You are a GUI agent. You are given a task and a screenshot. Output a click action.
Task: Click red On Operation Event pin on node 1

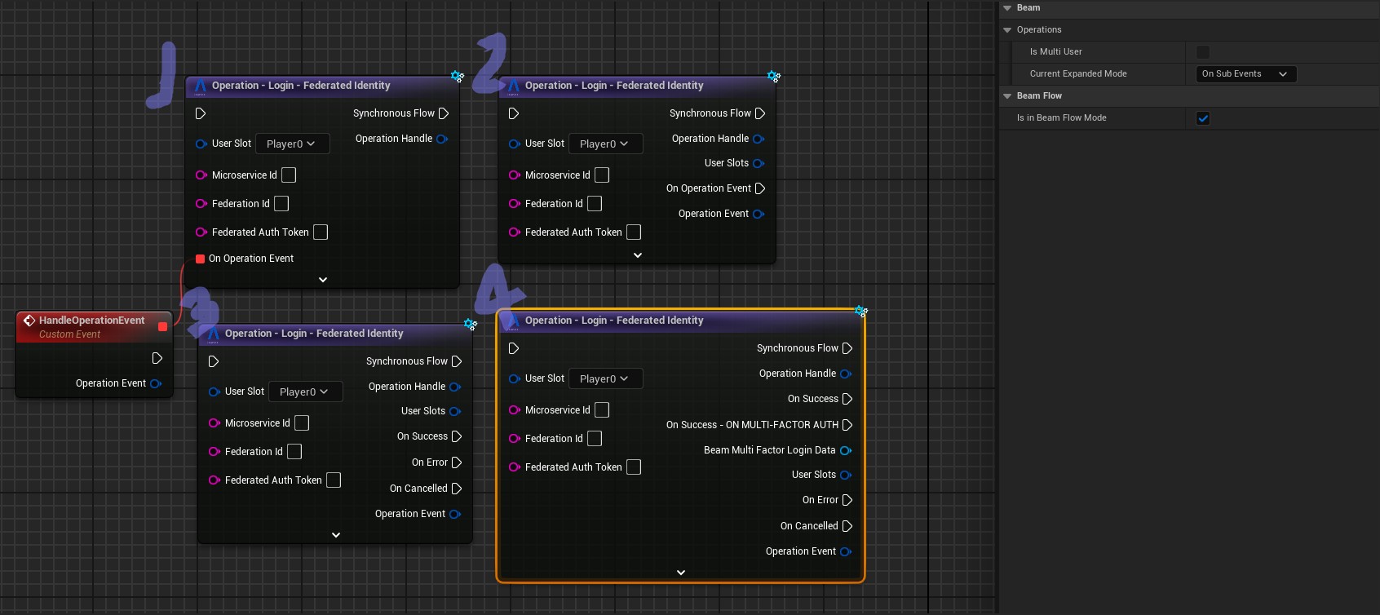click(201, 259)
